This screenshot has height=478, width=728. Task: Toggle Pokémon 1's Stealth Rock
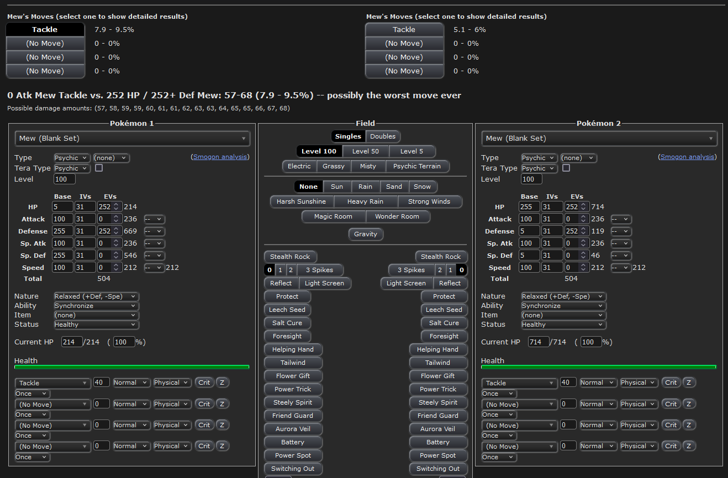(x=291, y=257)
